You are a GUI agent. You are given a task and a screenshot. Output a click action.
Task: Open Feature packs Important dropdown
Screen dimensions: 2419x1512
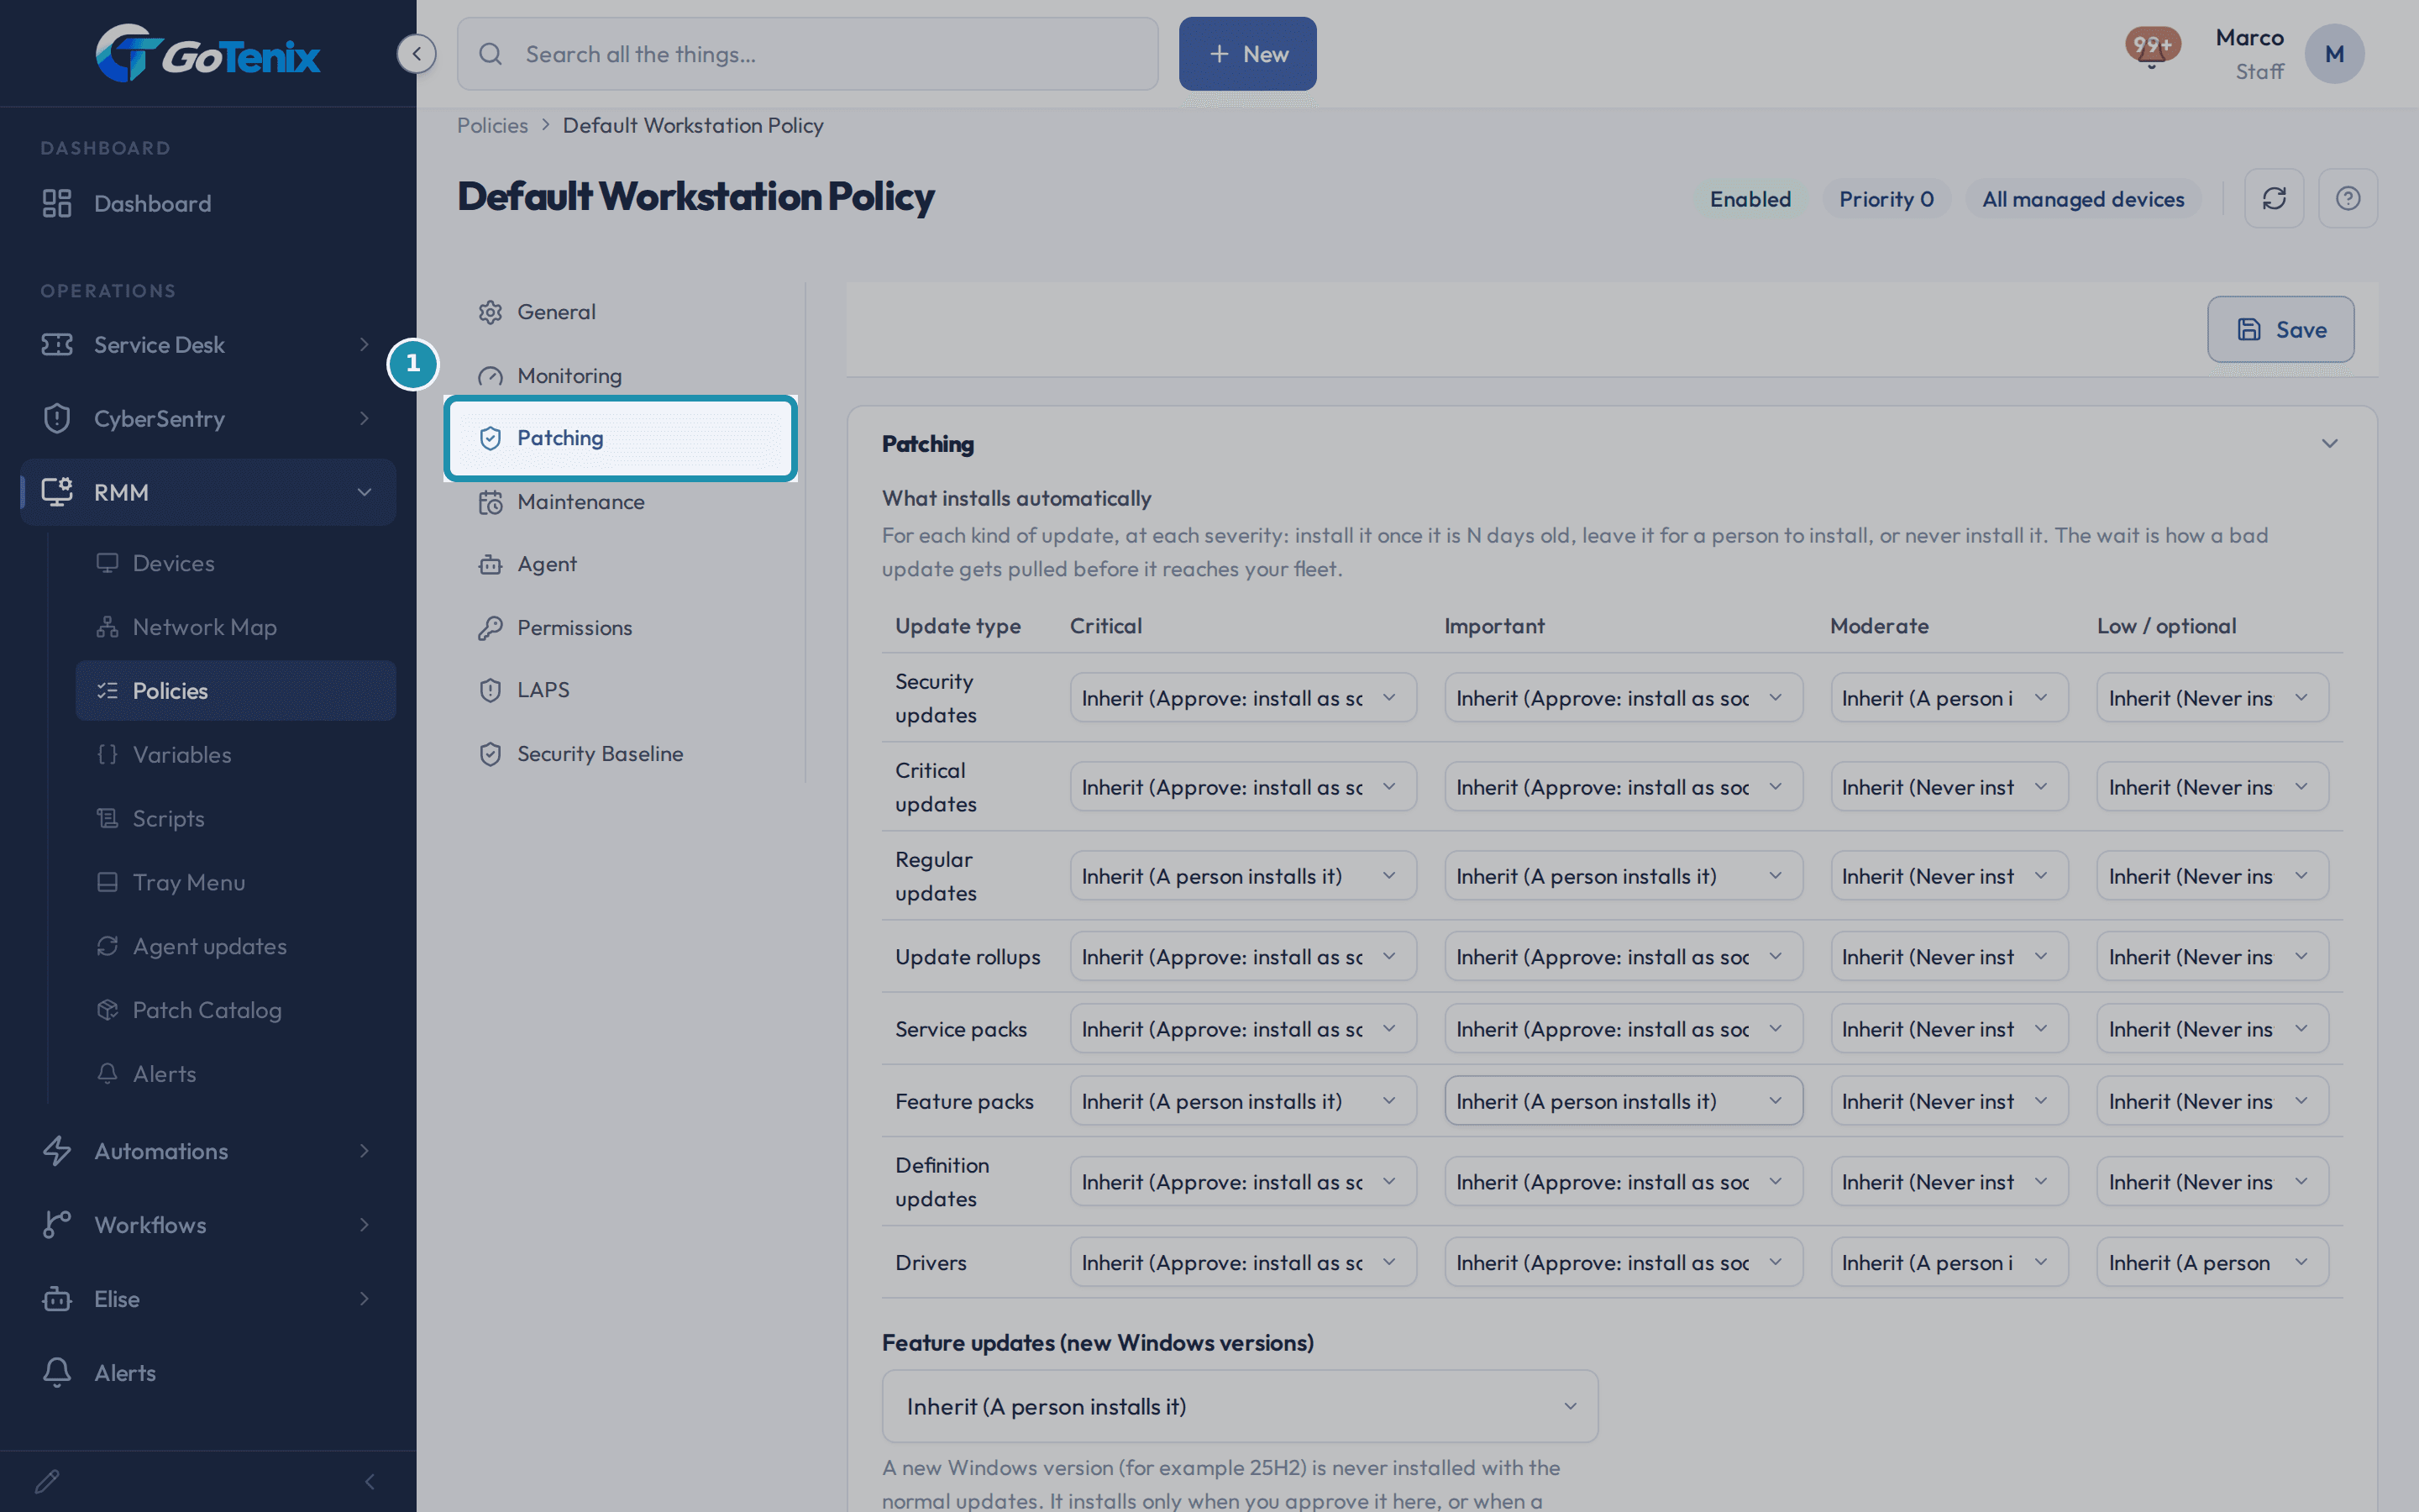coord(1624,1101)
